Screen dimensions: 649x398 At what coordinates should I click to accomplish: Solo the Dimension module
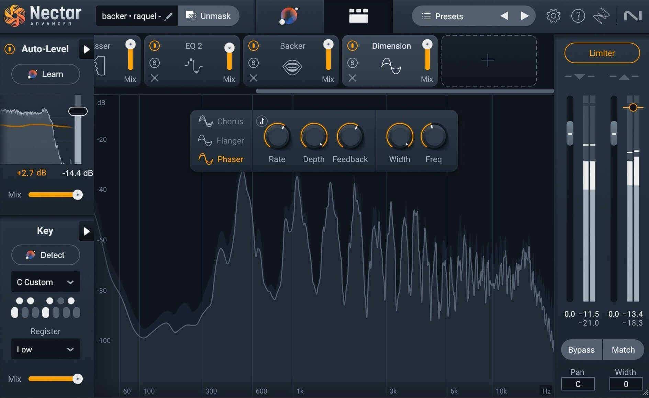pos(353,62)
